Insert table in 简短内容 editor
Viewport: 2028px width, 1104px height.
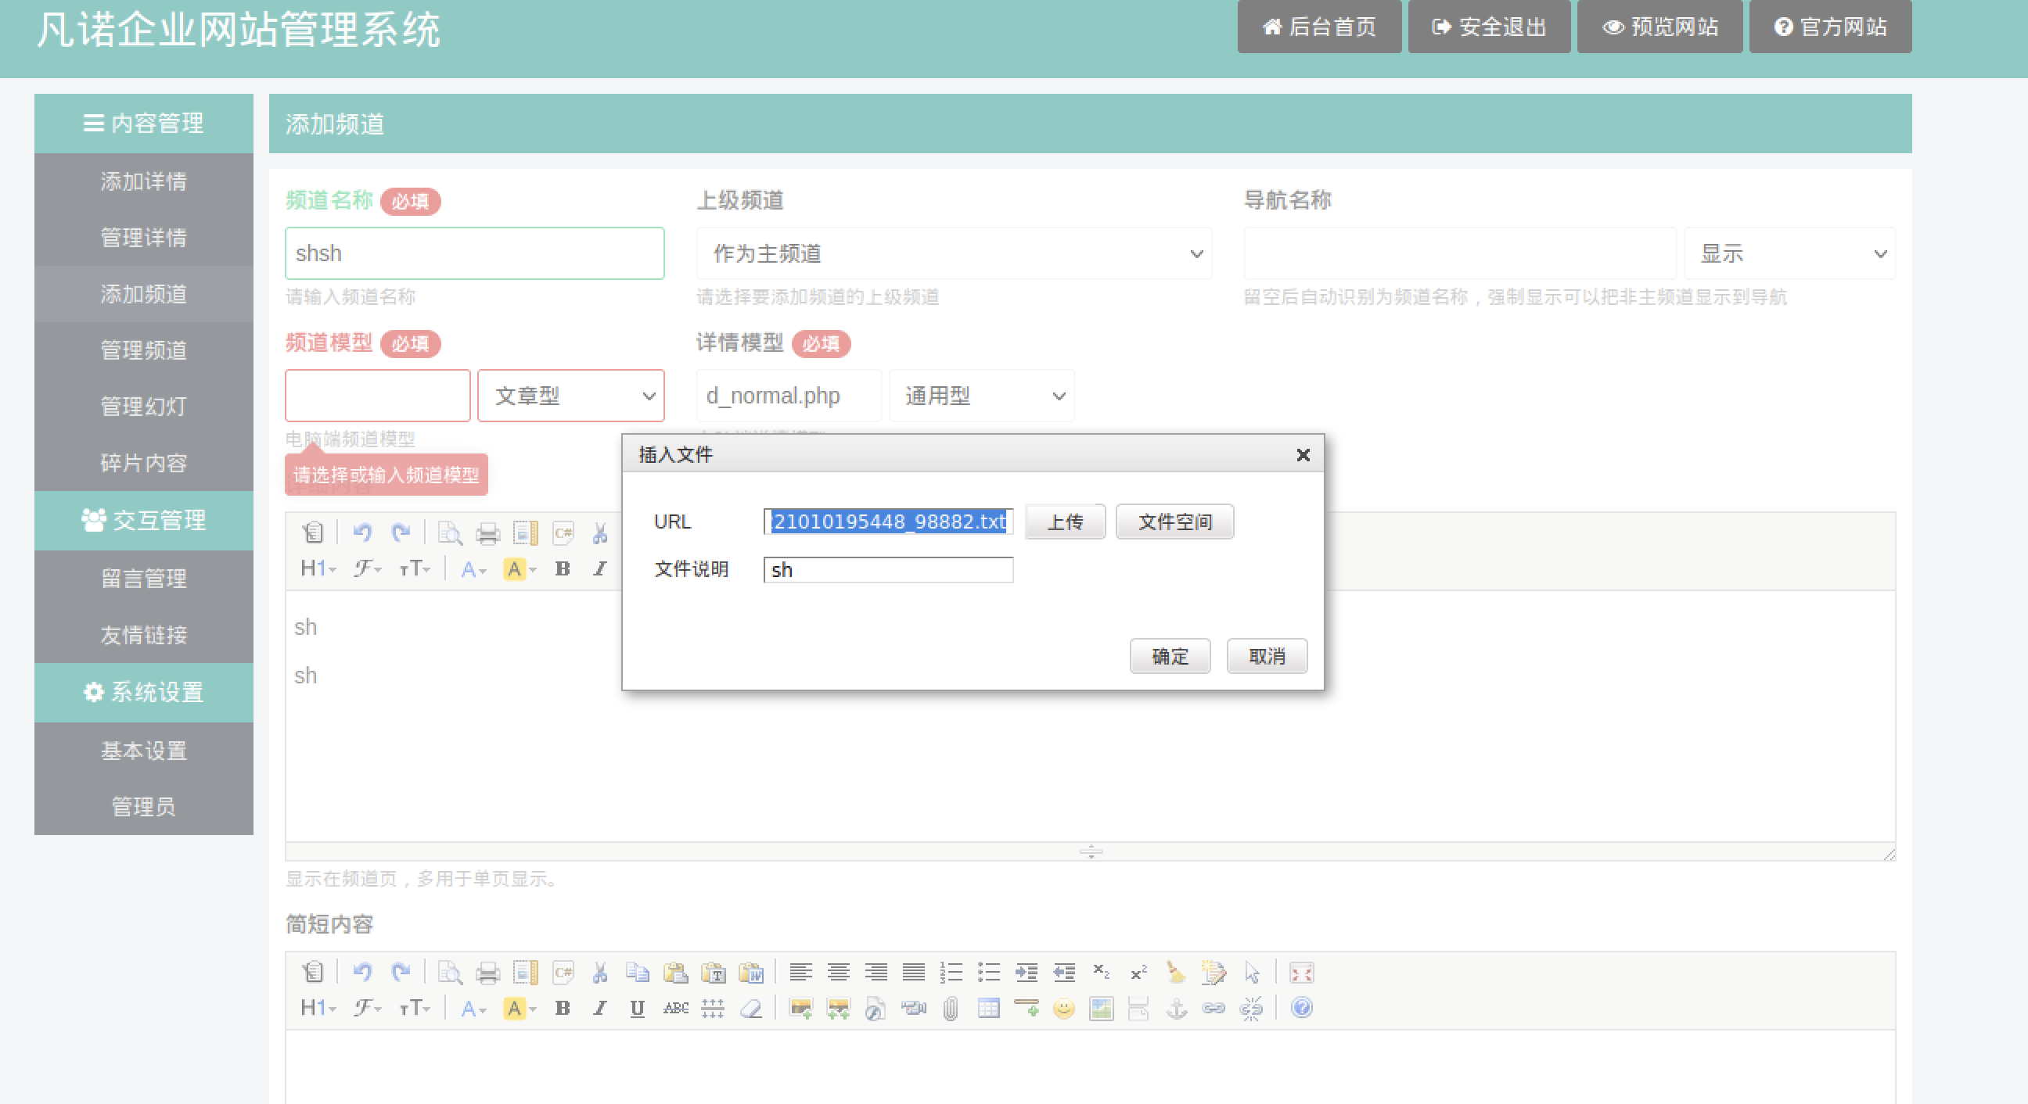989,1008
